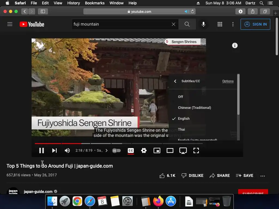279x209 pixels.
Task: Open the Safari File menu
Action: point(34,3)
